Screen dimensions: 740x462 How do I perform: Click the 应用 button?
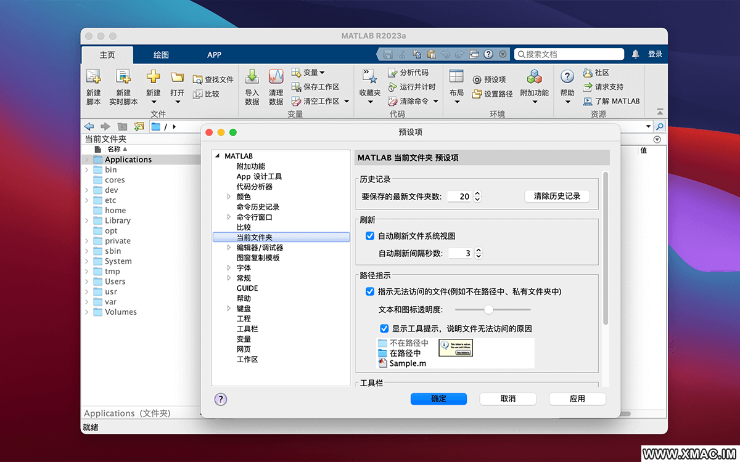click(577, 399)
